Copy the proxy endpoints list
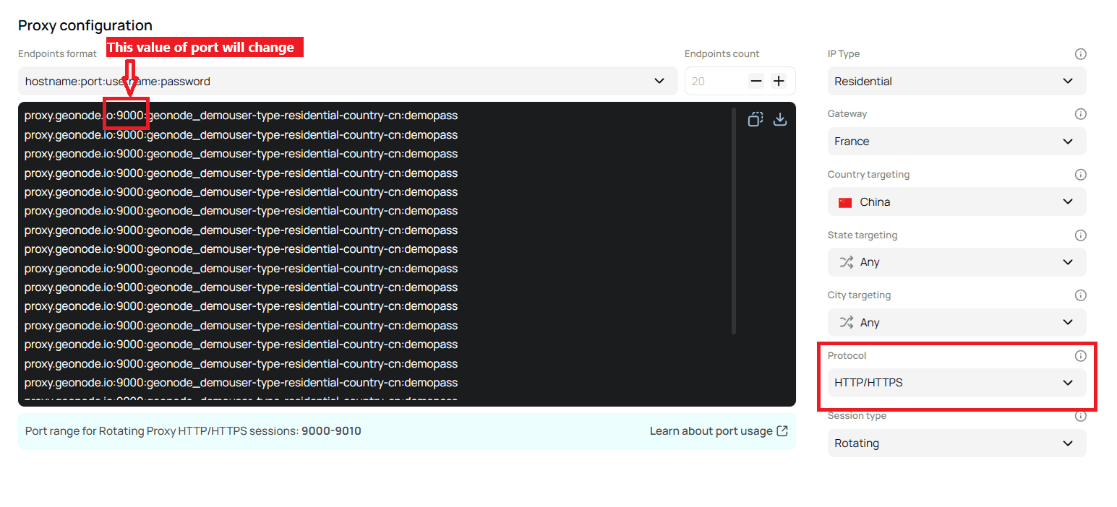This screenshot has width=1117, height=507. [x=755, y=118]
